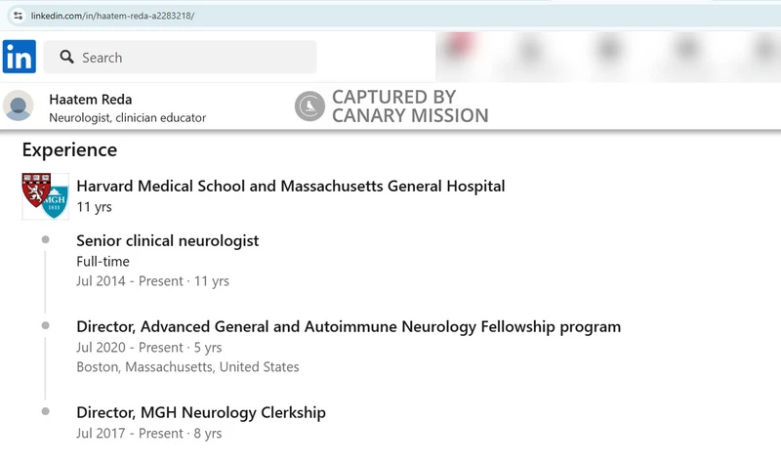Click the Haatem Reda name in sticky header
Image resolution: width=781 pixels, height=464 pixels.
click(x=91, y=100)
